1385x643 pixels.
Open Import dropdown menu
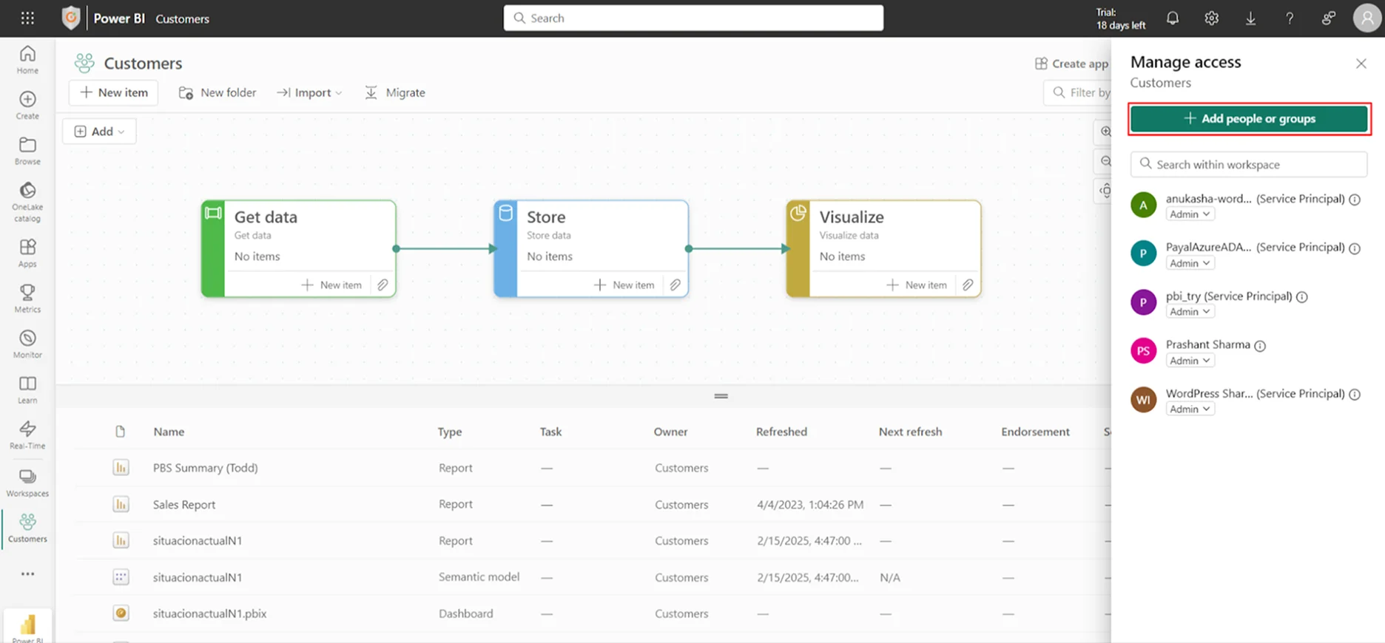309,92
